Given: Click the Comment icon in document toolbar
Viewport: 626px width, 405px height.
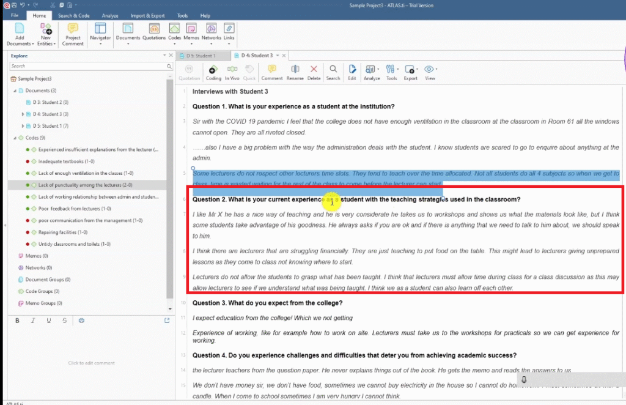Looking at the screenshot, I should pos(271,72).
